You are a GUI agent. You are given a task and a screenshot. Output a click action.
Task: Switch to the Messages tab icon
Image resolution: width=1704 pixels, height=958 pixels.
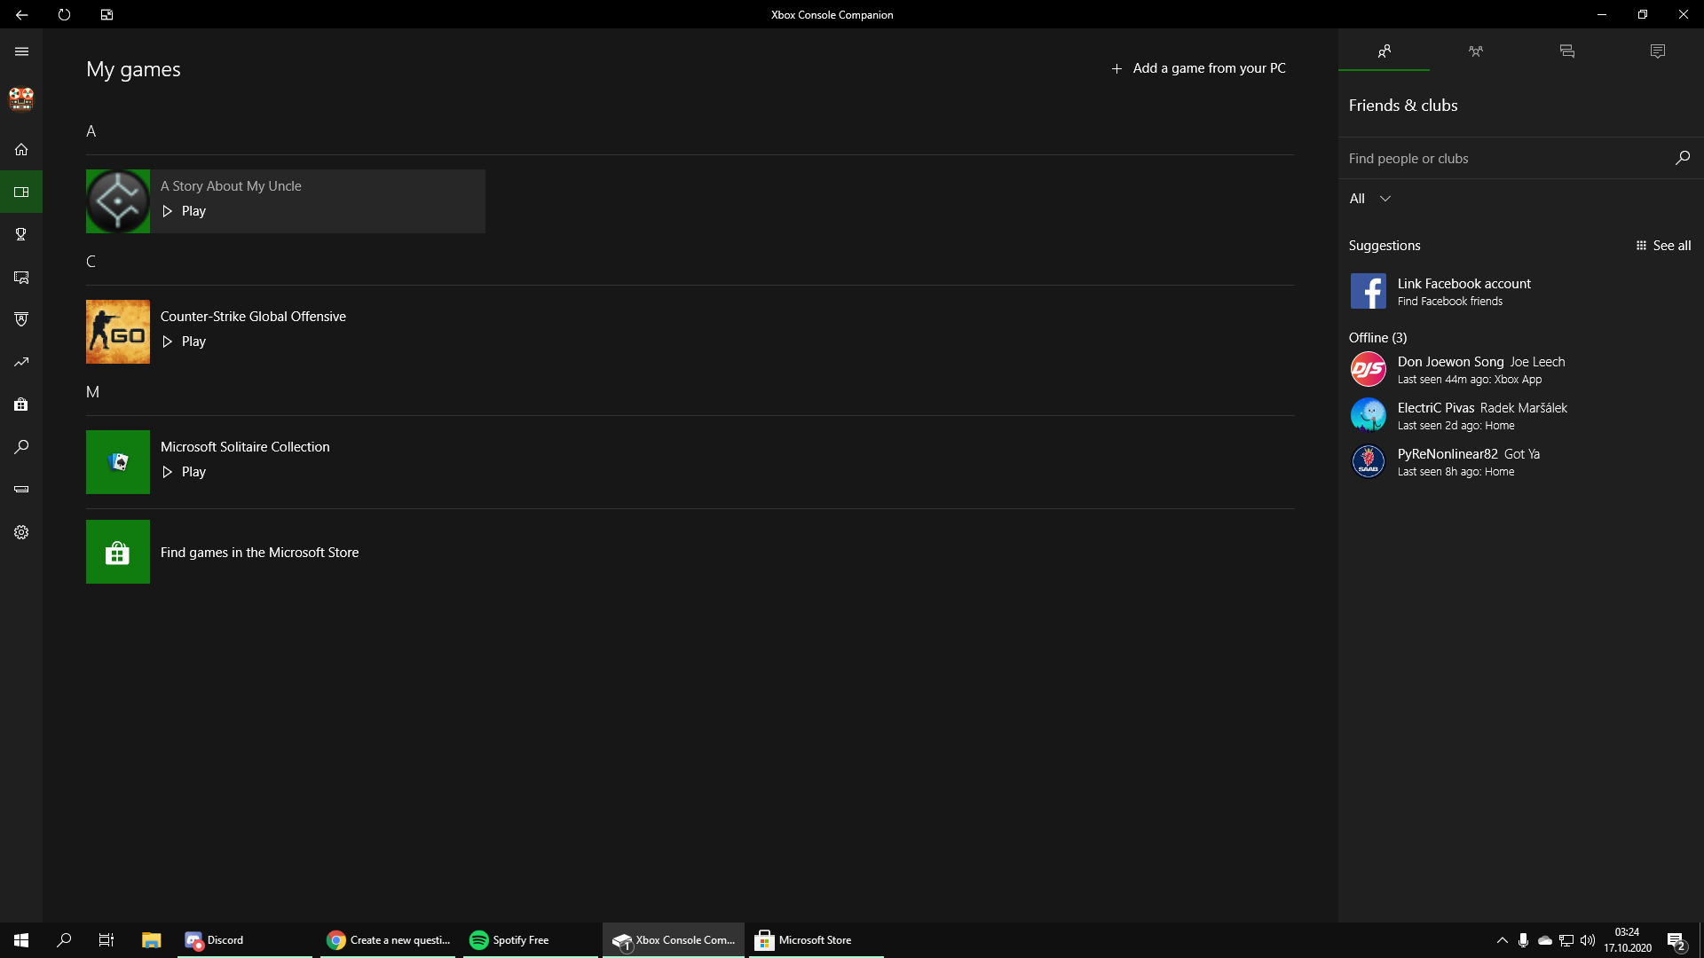click(1566, 51)
